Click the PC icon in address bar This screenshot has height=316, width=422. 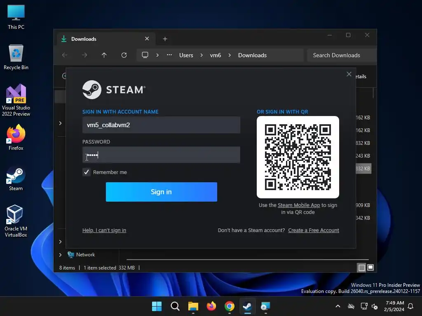[145, 55]
